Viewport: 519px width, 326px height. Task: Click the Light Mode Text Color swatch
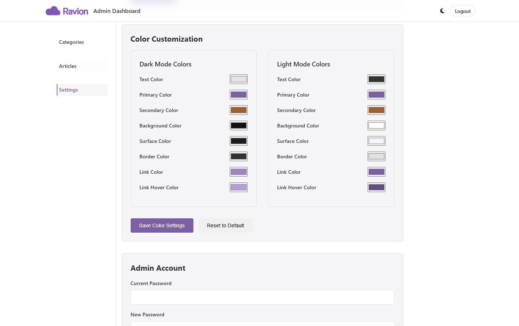click(376, 79)
